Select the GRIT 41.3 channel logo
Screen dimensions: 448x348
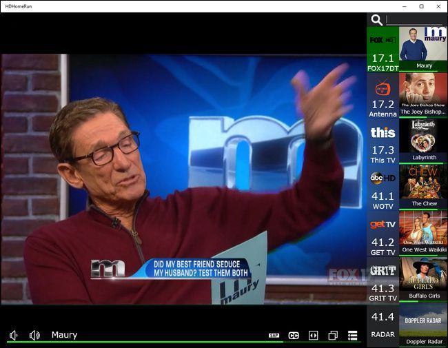(x=383, y=270)
